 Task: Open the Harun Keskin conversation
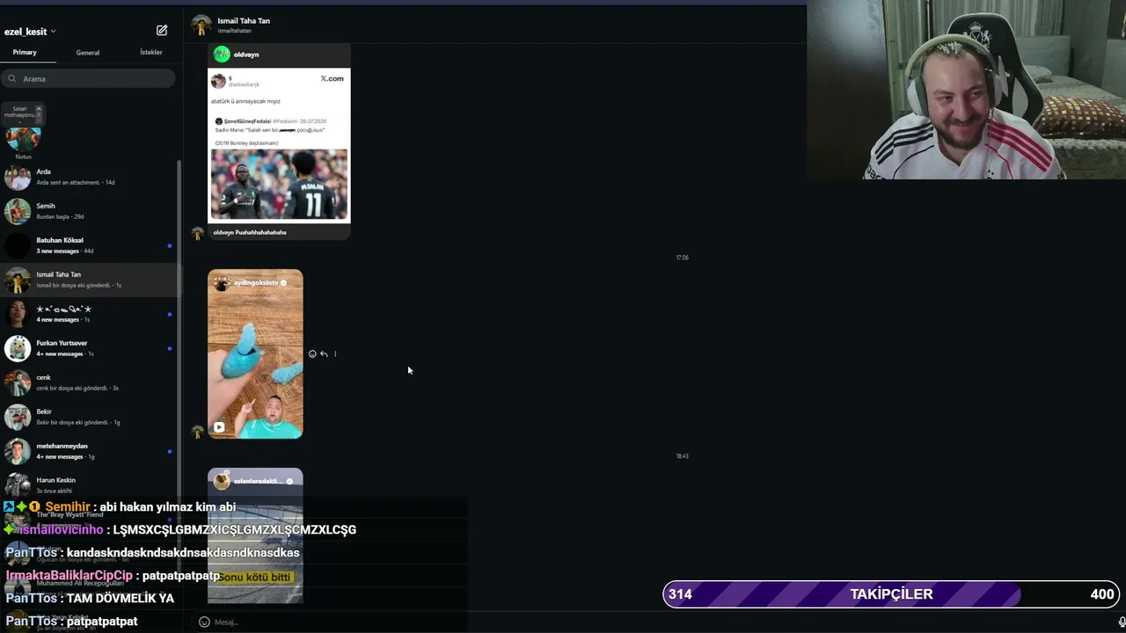pos(90,485)
